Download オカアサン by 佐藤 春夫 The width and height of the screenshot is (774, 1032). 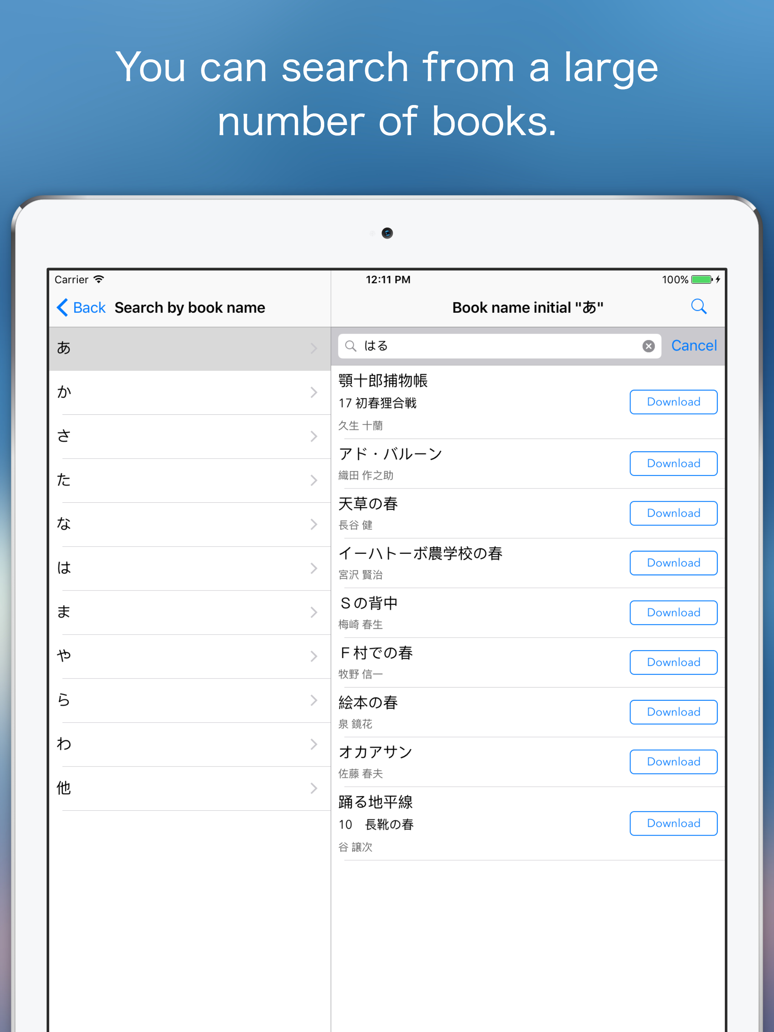(673, 762)
